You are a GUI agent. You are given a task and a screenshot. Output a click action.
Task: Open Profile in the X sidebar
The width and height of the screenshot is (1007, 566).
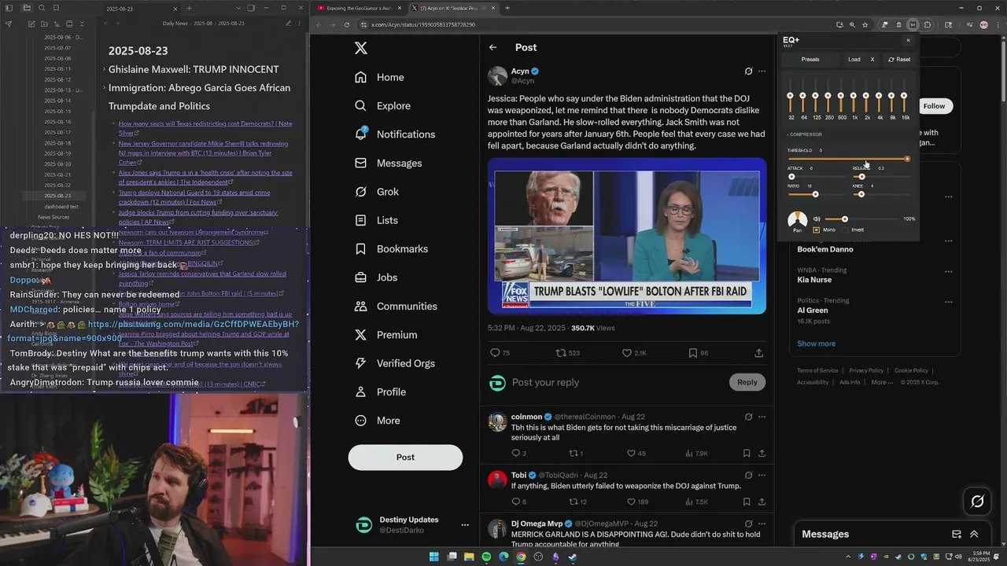[x=380, y=392]
